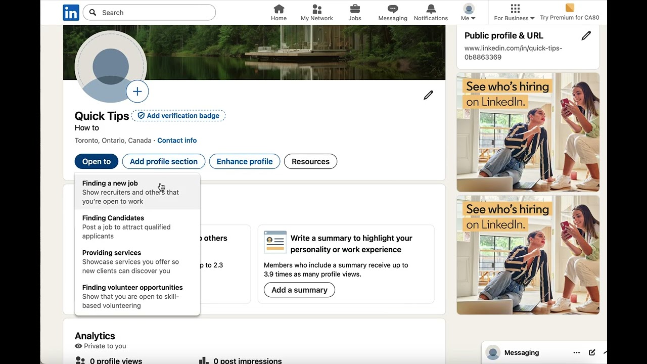Expand the For Business menu
The width and height of the screenshot is (647, 364).
pyautogui.click(x=514, y=13)
